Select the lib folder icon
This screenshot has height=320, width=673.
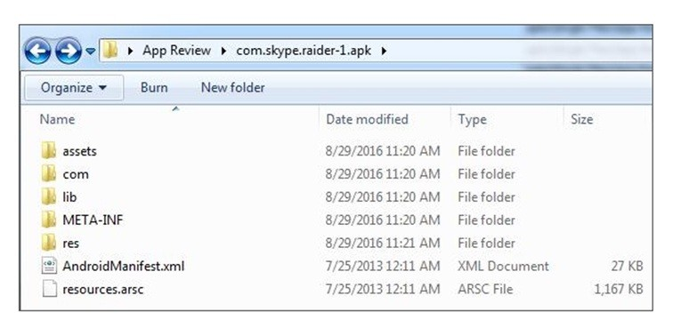point(49,197)
